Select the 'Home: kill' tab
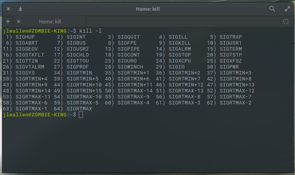Image resolution: width=295 pixels, height=175 pixels. (x=50, y=22)
